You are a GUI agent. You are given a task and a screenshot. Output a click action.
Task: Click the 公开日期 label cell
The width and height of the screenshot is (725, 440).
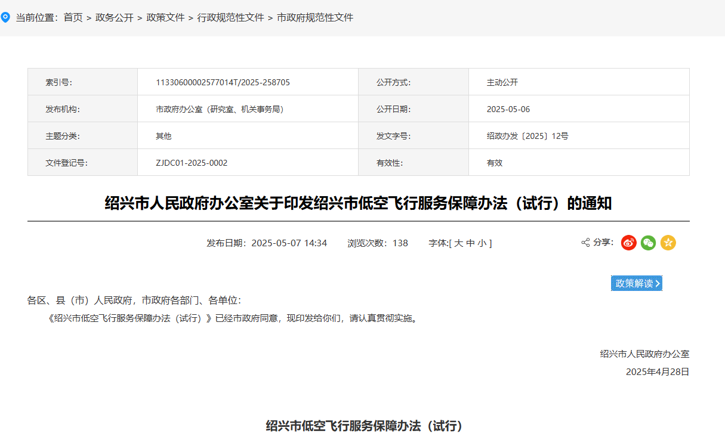tap(414, 109)
